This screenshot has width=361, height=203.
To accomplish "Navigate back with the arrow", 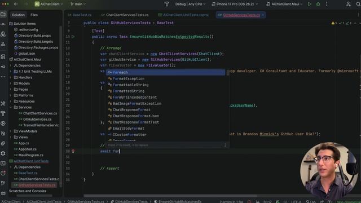I will click(16, 4).
